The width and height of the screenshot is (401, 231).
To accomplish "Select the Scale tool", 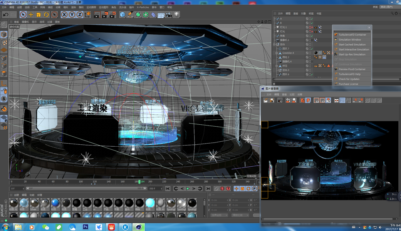I will (x=39, y=15).
